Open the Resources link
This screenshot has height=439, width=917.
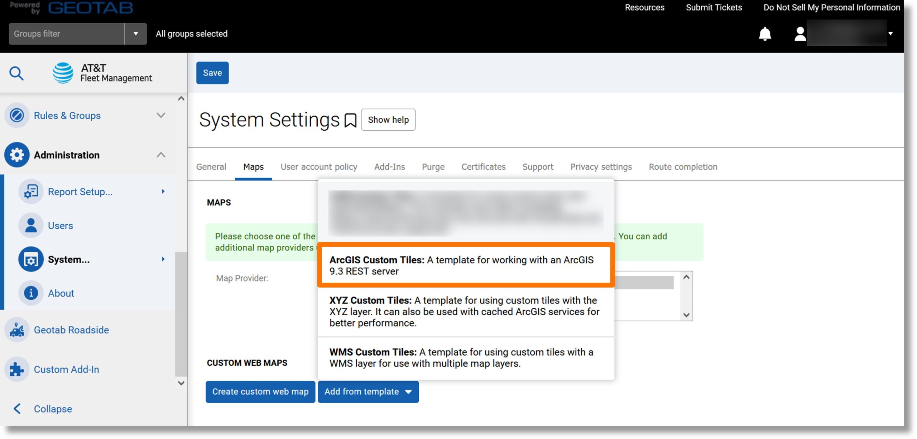click(x=644, y=8)
